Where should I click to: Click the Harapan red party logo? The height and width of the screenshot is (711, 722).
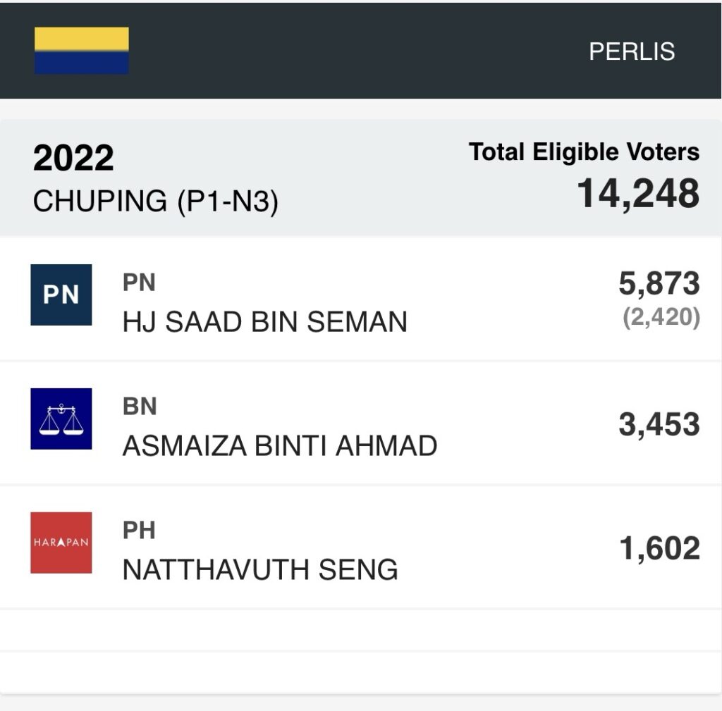point(61,543)
